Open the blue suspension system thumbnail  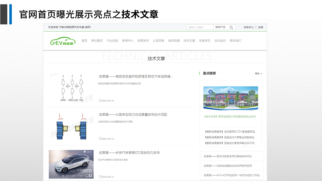pos(71,126)
